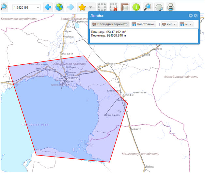Open the м length units dropdown
Screen dimensions: 205x173
[186, 24]
